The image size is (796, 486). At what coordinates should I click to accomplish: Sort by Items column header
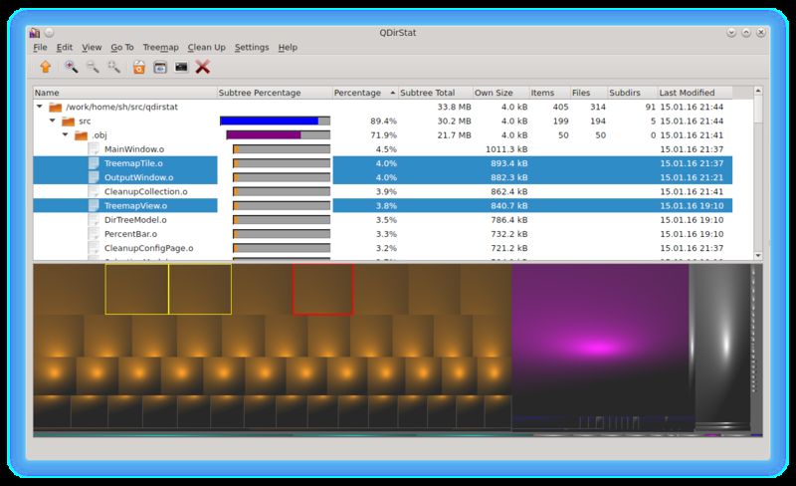(x=549, y=93)
